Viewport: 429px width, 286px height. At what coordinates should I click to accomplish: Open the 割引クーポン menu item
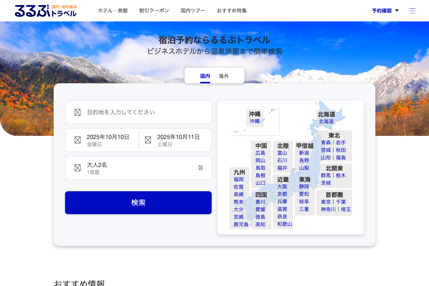tap(154, 11)
